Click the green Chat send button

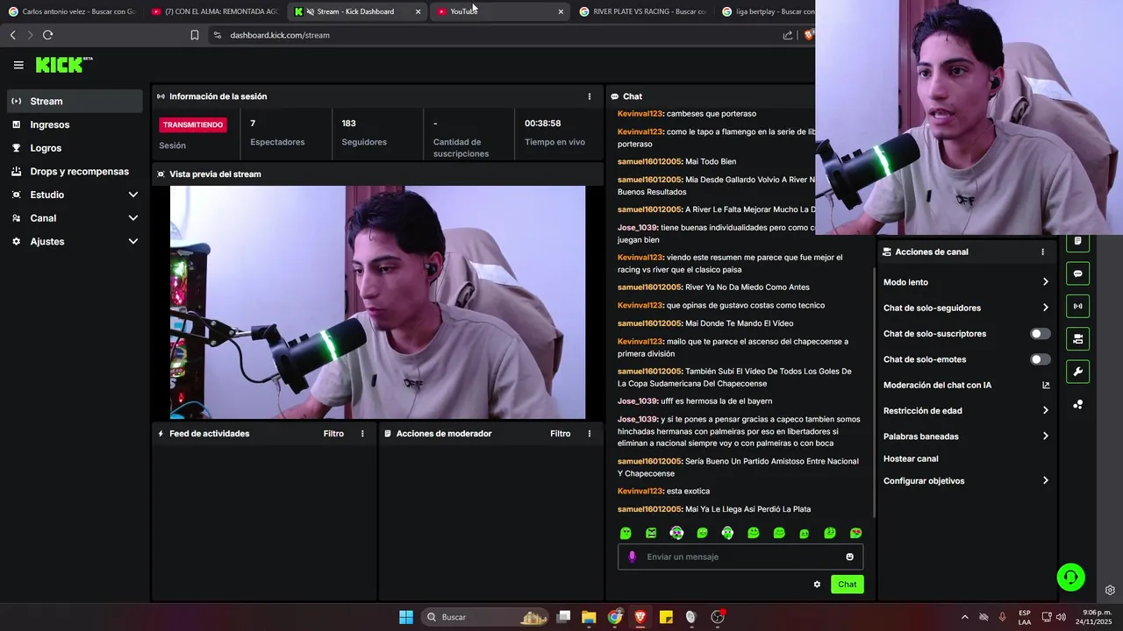[x=847, y=585]
